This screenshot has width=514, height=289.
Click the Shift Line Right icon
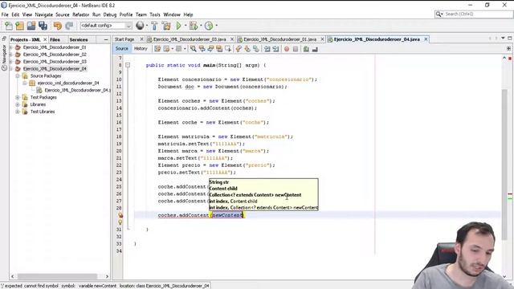click(275, 49)
